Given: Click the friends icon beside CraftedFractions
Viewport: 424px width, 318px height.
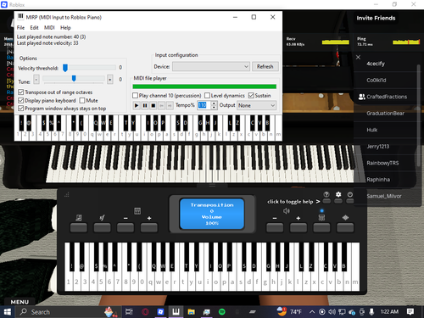Looking at the screenshot, I should click(361, 97).
